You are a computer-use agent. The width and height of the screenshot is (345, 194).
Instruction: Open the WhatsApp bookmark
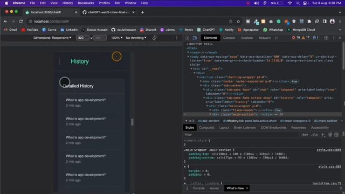[273, 30]
